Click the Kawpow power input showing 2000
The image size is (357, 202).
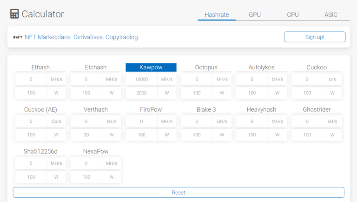(x=141, y=93)
